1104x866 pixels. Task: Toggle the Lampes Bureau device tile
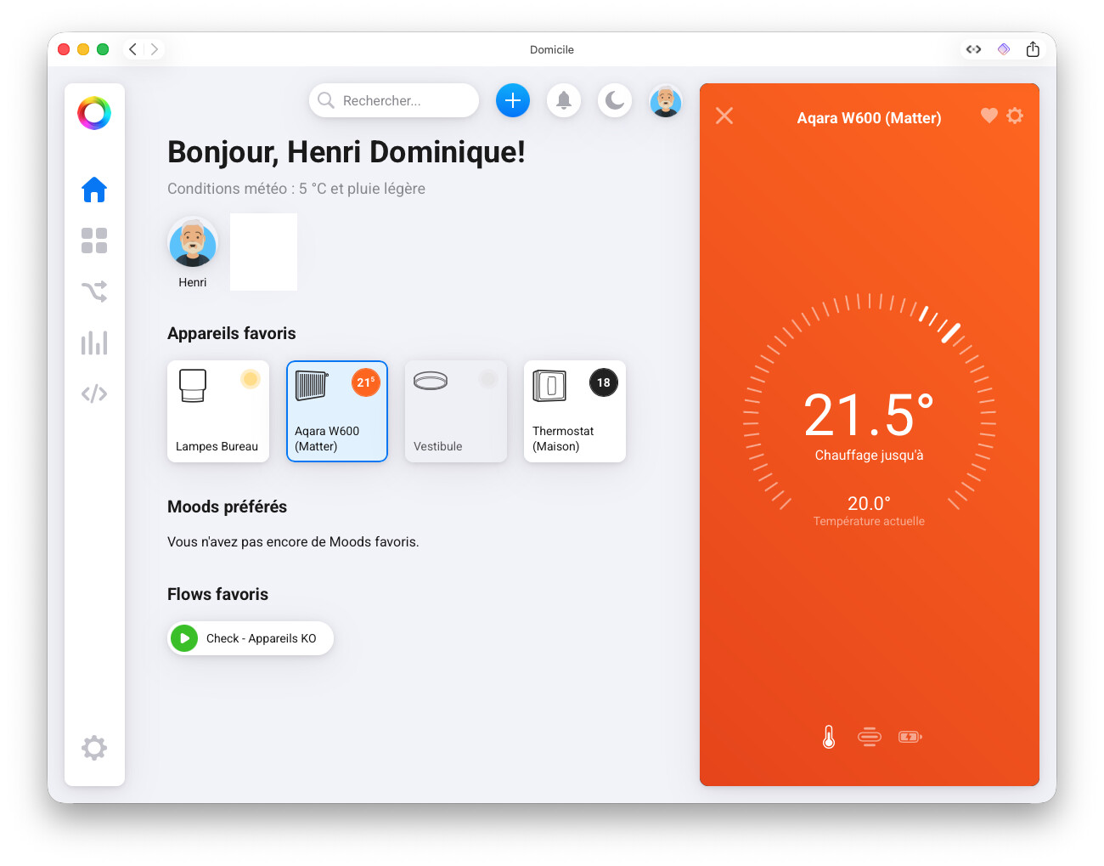point(218,411)
